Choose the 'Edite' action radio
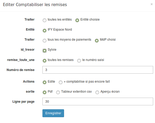This screenshot has width=155, height=123. [45, 82]
